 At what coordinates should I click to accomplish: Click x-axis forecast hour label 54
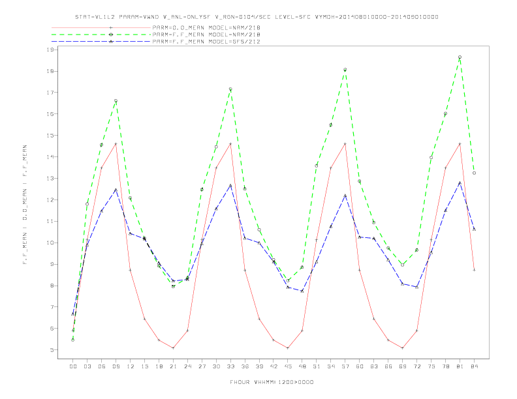(331, 366)
